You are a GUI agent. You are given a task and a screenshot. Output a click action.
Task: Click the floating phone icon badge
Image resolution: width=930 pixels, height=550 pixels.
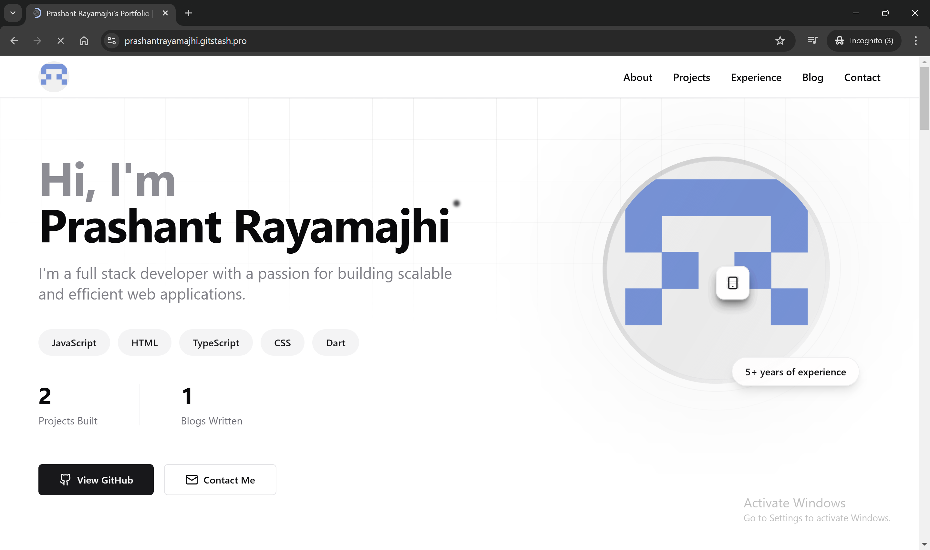[732, 283]
